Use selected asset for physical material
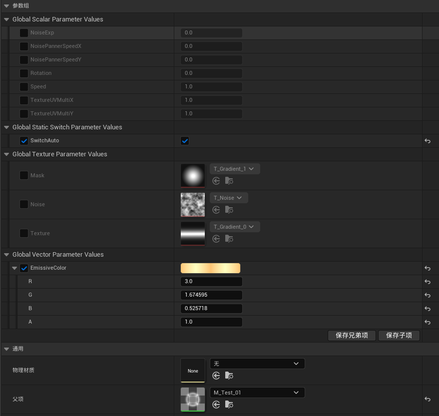 216,376
